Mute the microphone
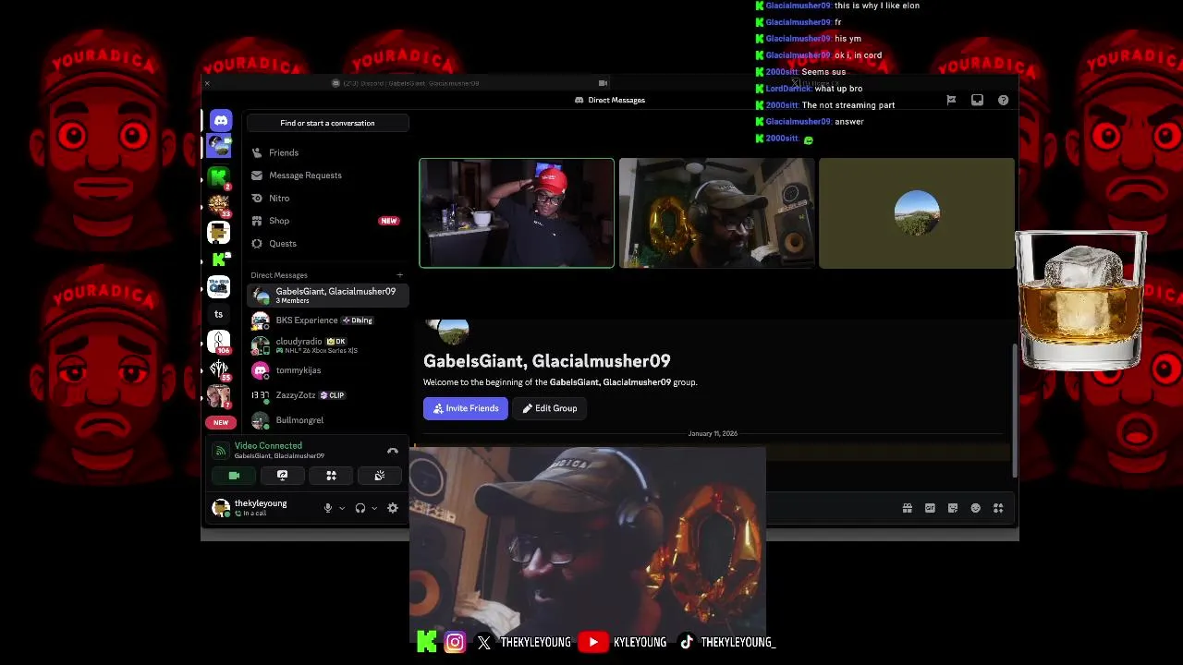 327,508
